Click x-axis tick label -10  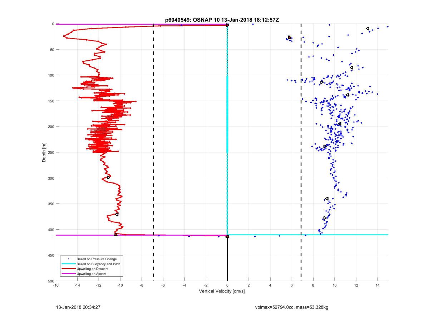tap(120, 285)
